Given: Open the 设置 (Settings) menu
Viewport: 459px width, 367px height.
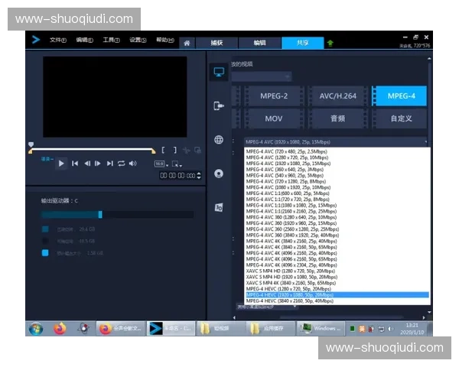Looking at the screenshot, I should click(138, 40).
